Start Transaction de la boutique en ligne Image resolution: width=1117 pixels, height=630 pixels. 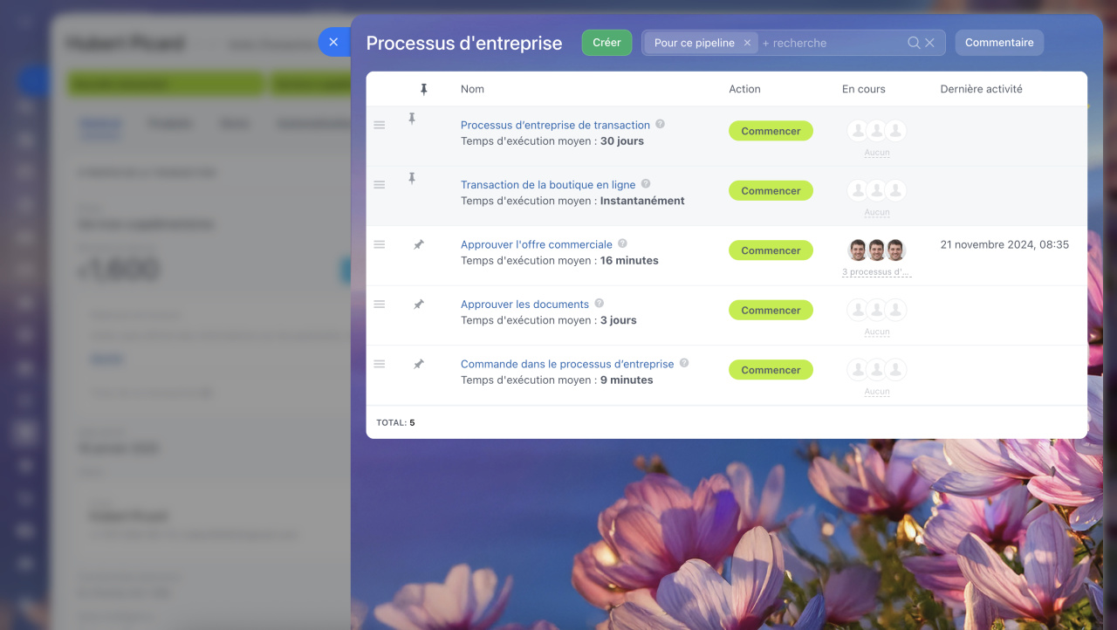click(x=771, y=190)
